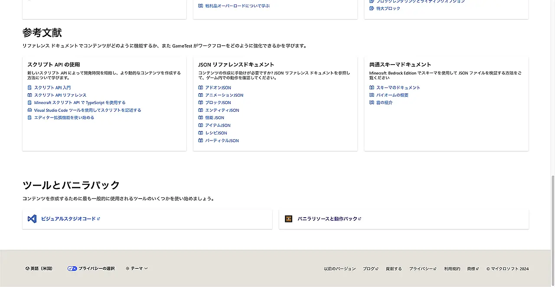Open the エンティティJSON reference link
555x287 pixels.
pos(222,110)
